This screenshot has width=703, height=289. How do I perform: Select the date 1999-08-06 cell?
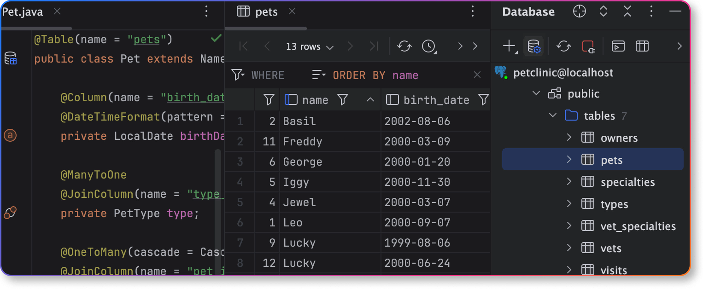click(x=436, y=243)
